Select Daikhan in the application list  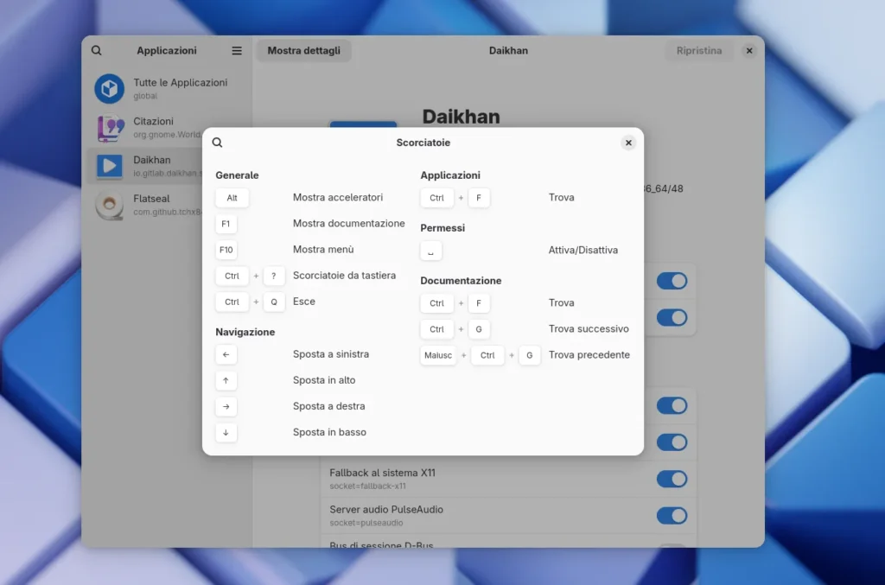(x=167, y=166)
